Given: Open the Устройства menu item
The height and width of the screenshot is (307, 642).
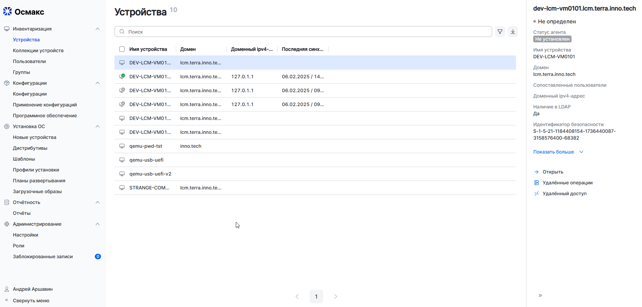Looking at the screenshot, I should click(x=26, y=40).
